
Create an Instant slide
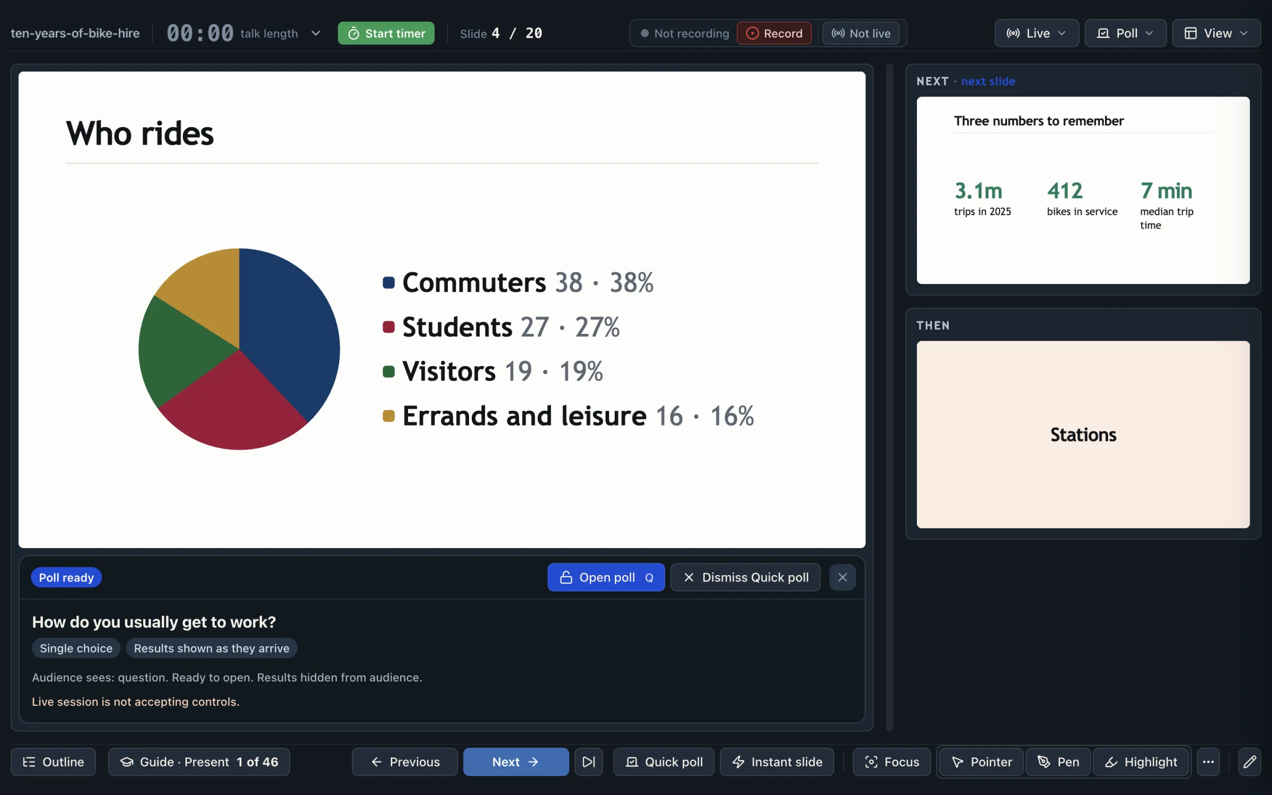776,762
